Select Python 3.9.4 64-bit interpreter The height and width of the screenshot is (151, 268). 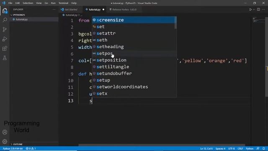coord(13,148)
